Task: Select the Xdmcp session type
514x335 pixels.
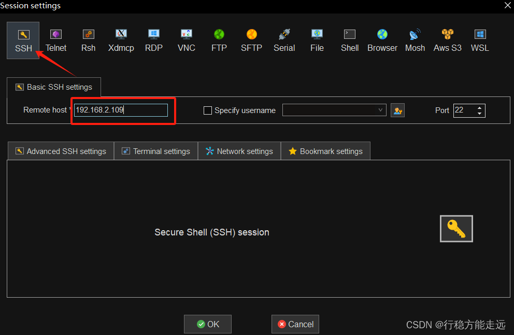Action: click(x=121, y=40)
